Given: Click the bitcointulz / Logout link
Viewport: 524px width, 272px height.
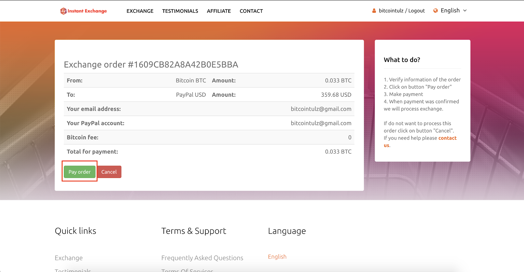Looking at the screenshot, I should pyautogui.click(x=402, y=11).
